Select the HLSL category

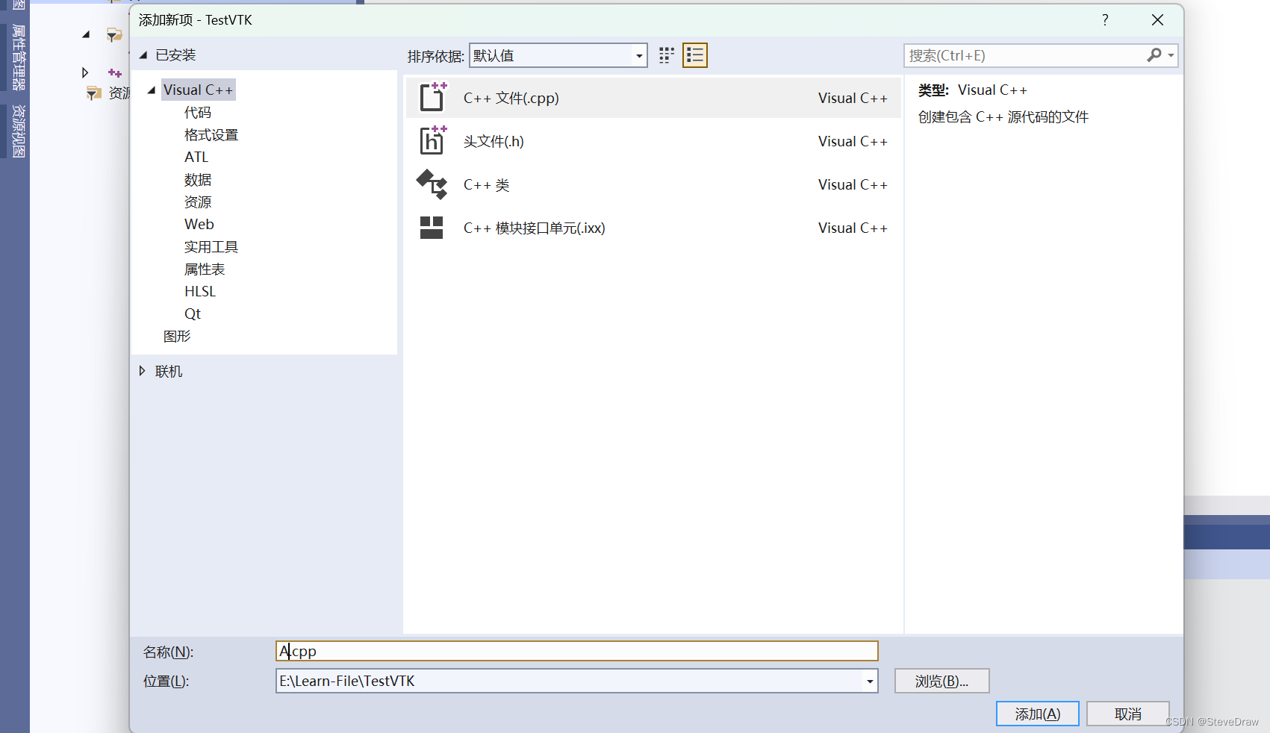click(200, 292)
